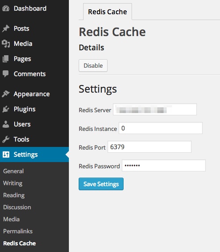Focus the Redis Instance field
The image size is (220, 252).
tap(160, 128)
